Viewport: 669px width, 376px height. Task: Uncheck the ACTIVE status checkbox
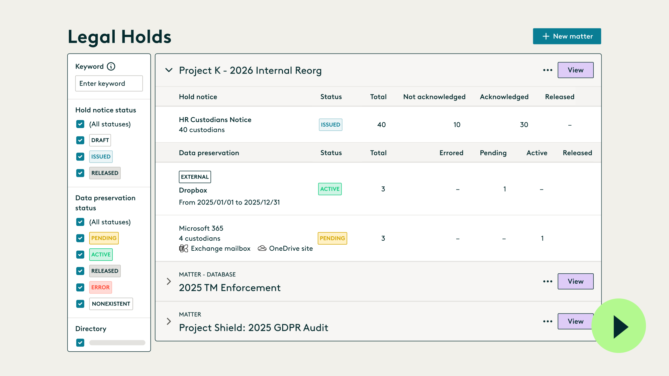80,255
